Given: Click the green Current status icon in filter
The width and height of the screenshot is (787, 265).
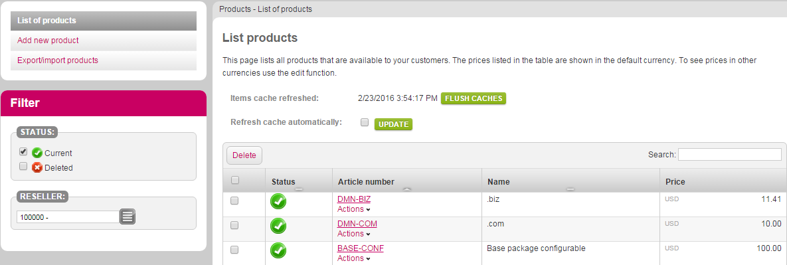Looking at the screenshot, I should 37,153.
